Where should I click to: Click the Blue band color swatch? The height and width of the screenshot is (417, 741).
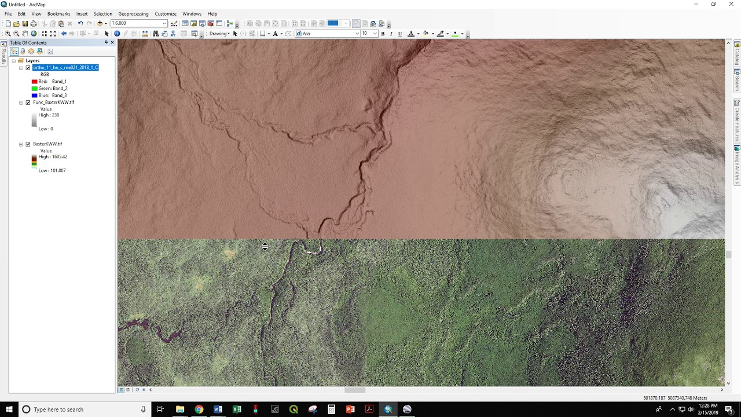coord(35,96)
